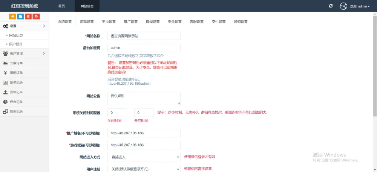Viewport: 377px width, 172px height.
Task: Open the 网站进入方式 dropdown
Action: (x=144, y=157)
